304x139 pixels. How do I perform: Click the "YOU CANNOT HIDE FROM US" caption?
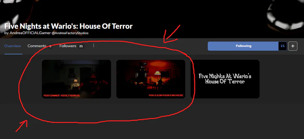[x=61, y=95]
